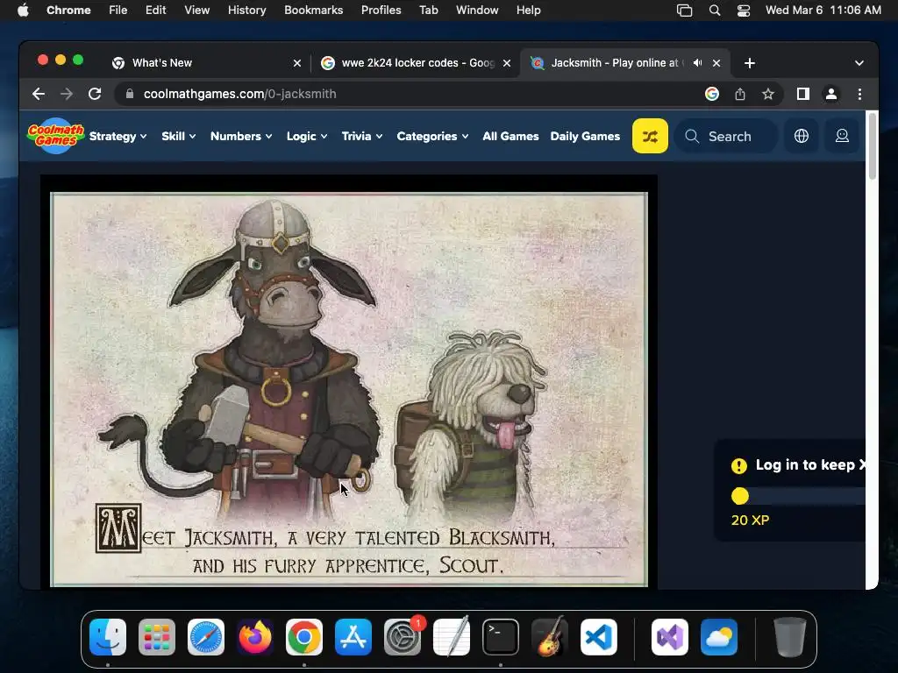This screenshot has height=673, width=898.
Task: Click the share page icon
Action: pos(740,94)
